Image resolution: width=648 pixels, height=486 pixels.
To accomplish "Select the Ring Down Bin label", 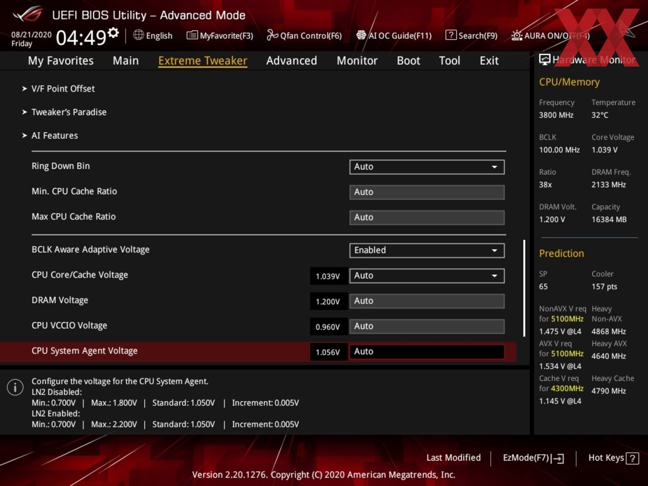I will [61, 166].
